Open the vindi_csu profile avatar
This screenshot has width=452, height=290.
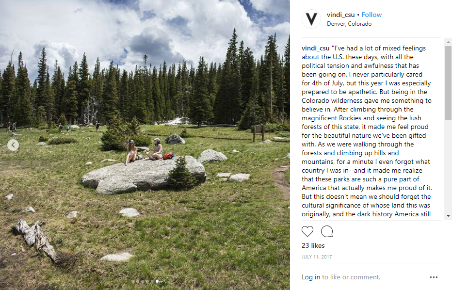pyautogui.click(x=311, y=19)
